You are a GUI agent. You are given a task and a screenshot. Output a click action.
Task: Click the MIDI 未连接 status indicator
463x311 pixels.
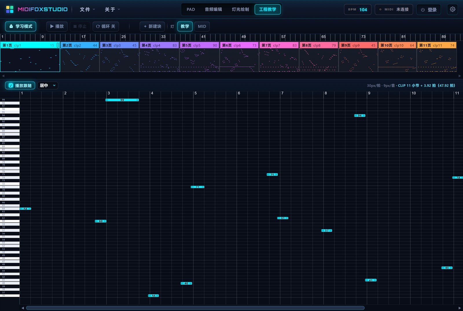(x=394, y=10)
